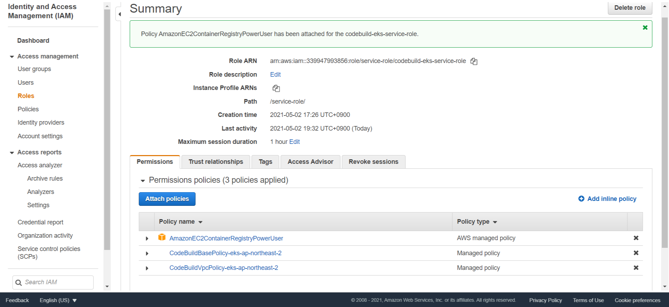Open the CodeBuildVpcPolicy-eks-ap-northeast-2 policy link

pyautogui.click(x=224, y=268)
